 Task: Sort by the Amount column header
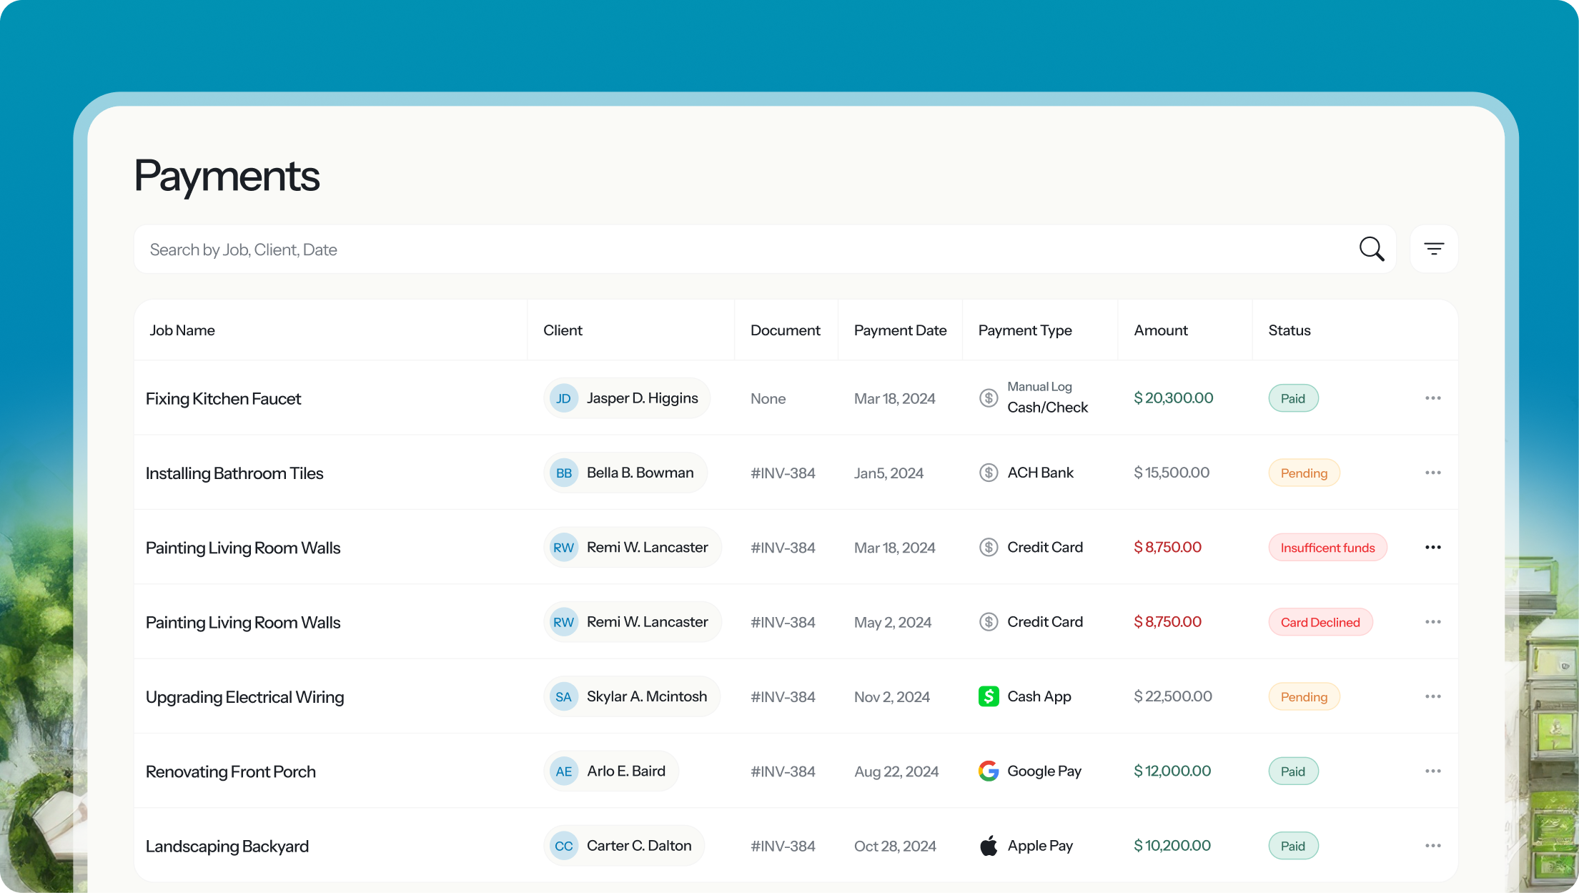point(1161,330)
